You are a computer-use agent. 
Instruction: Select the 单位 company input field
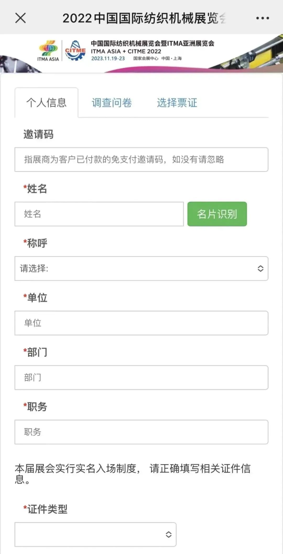[141, 323]
